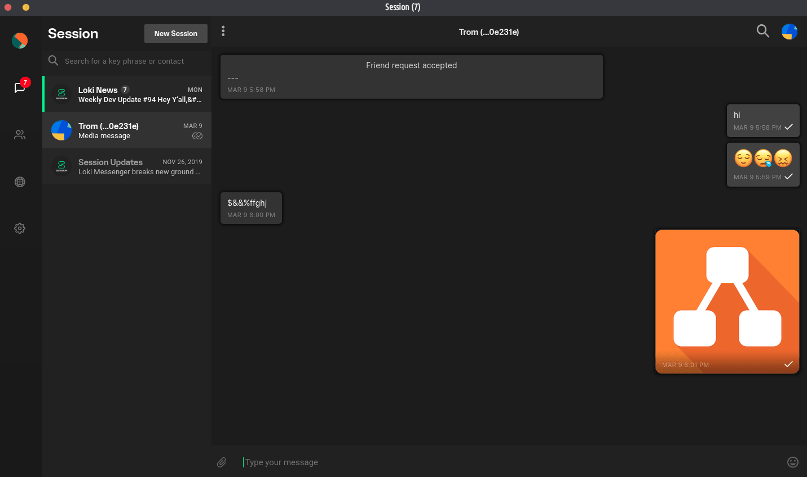
Task: Select the Trom (...0e231e) conversation
Action: point(127,130)
